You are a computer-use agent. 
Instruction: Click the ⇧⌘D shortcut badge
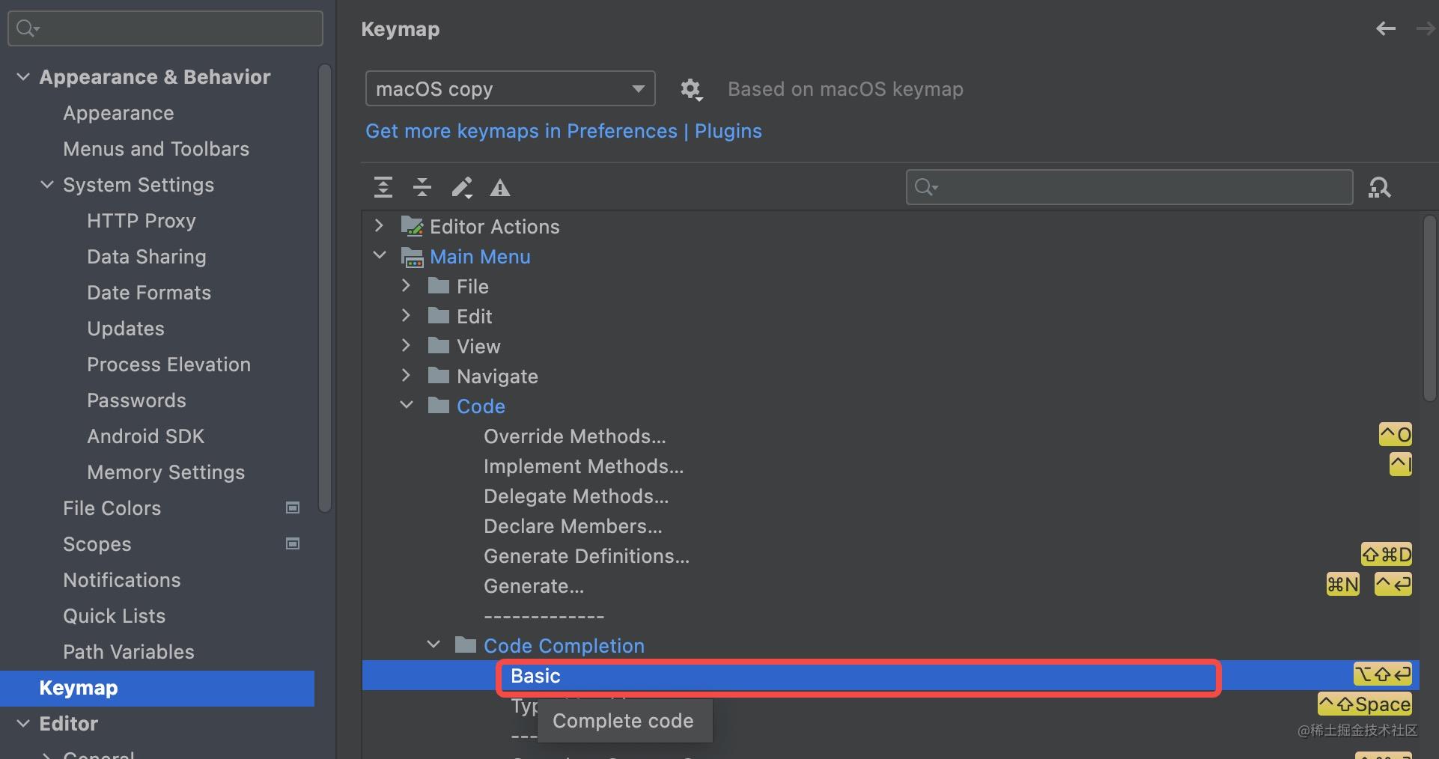1386,554
